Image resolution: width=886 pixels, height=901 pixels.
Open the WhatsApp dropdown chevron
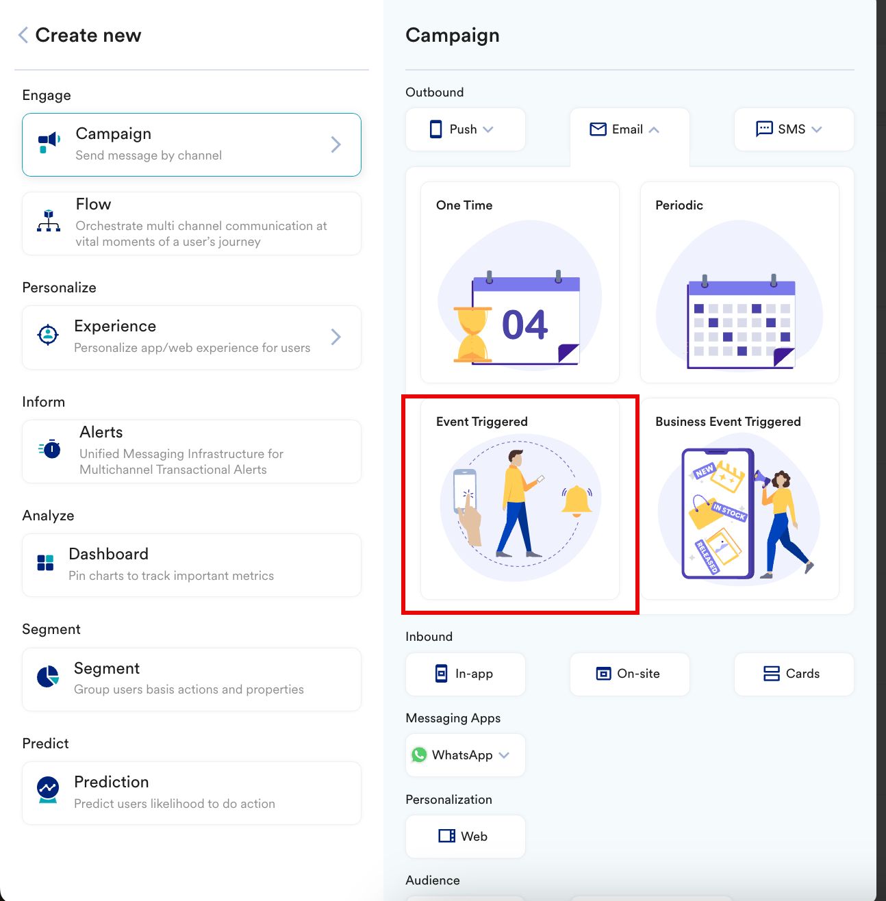pos(505,755)
